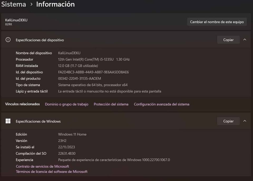Select the 23H2 version value
This screenshot has height=181, width=253.
[x=62, y=141]
